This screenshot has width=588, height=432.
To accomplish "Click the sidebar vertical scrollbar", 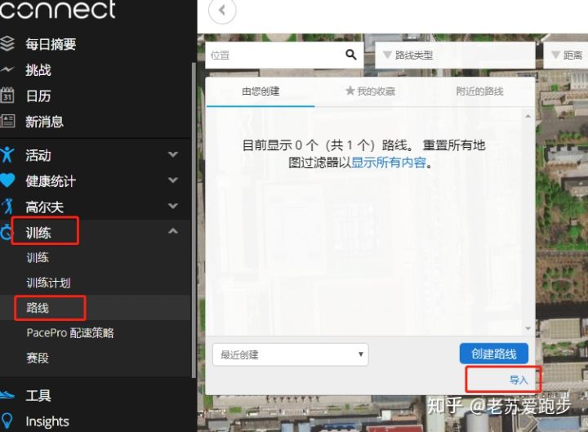I will pos(194,220).
